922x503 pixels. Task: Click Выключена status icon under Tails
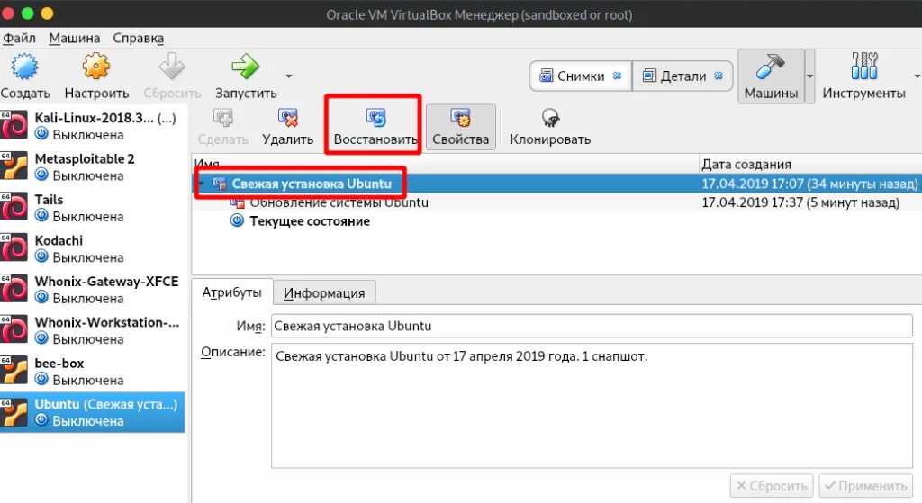click(x=41, y=216)
